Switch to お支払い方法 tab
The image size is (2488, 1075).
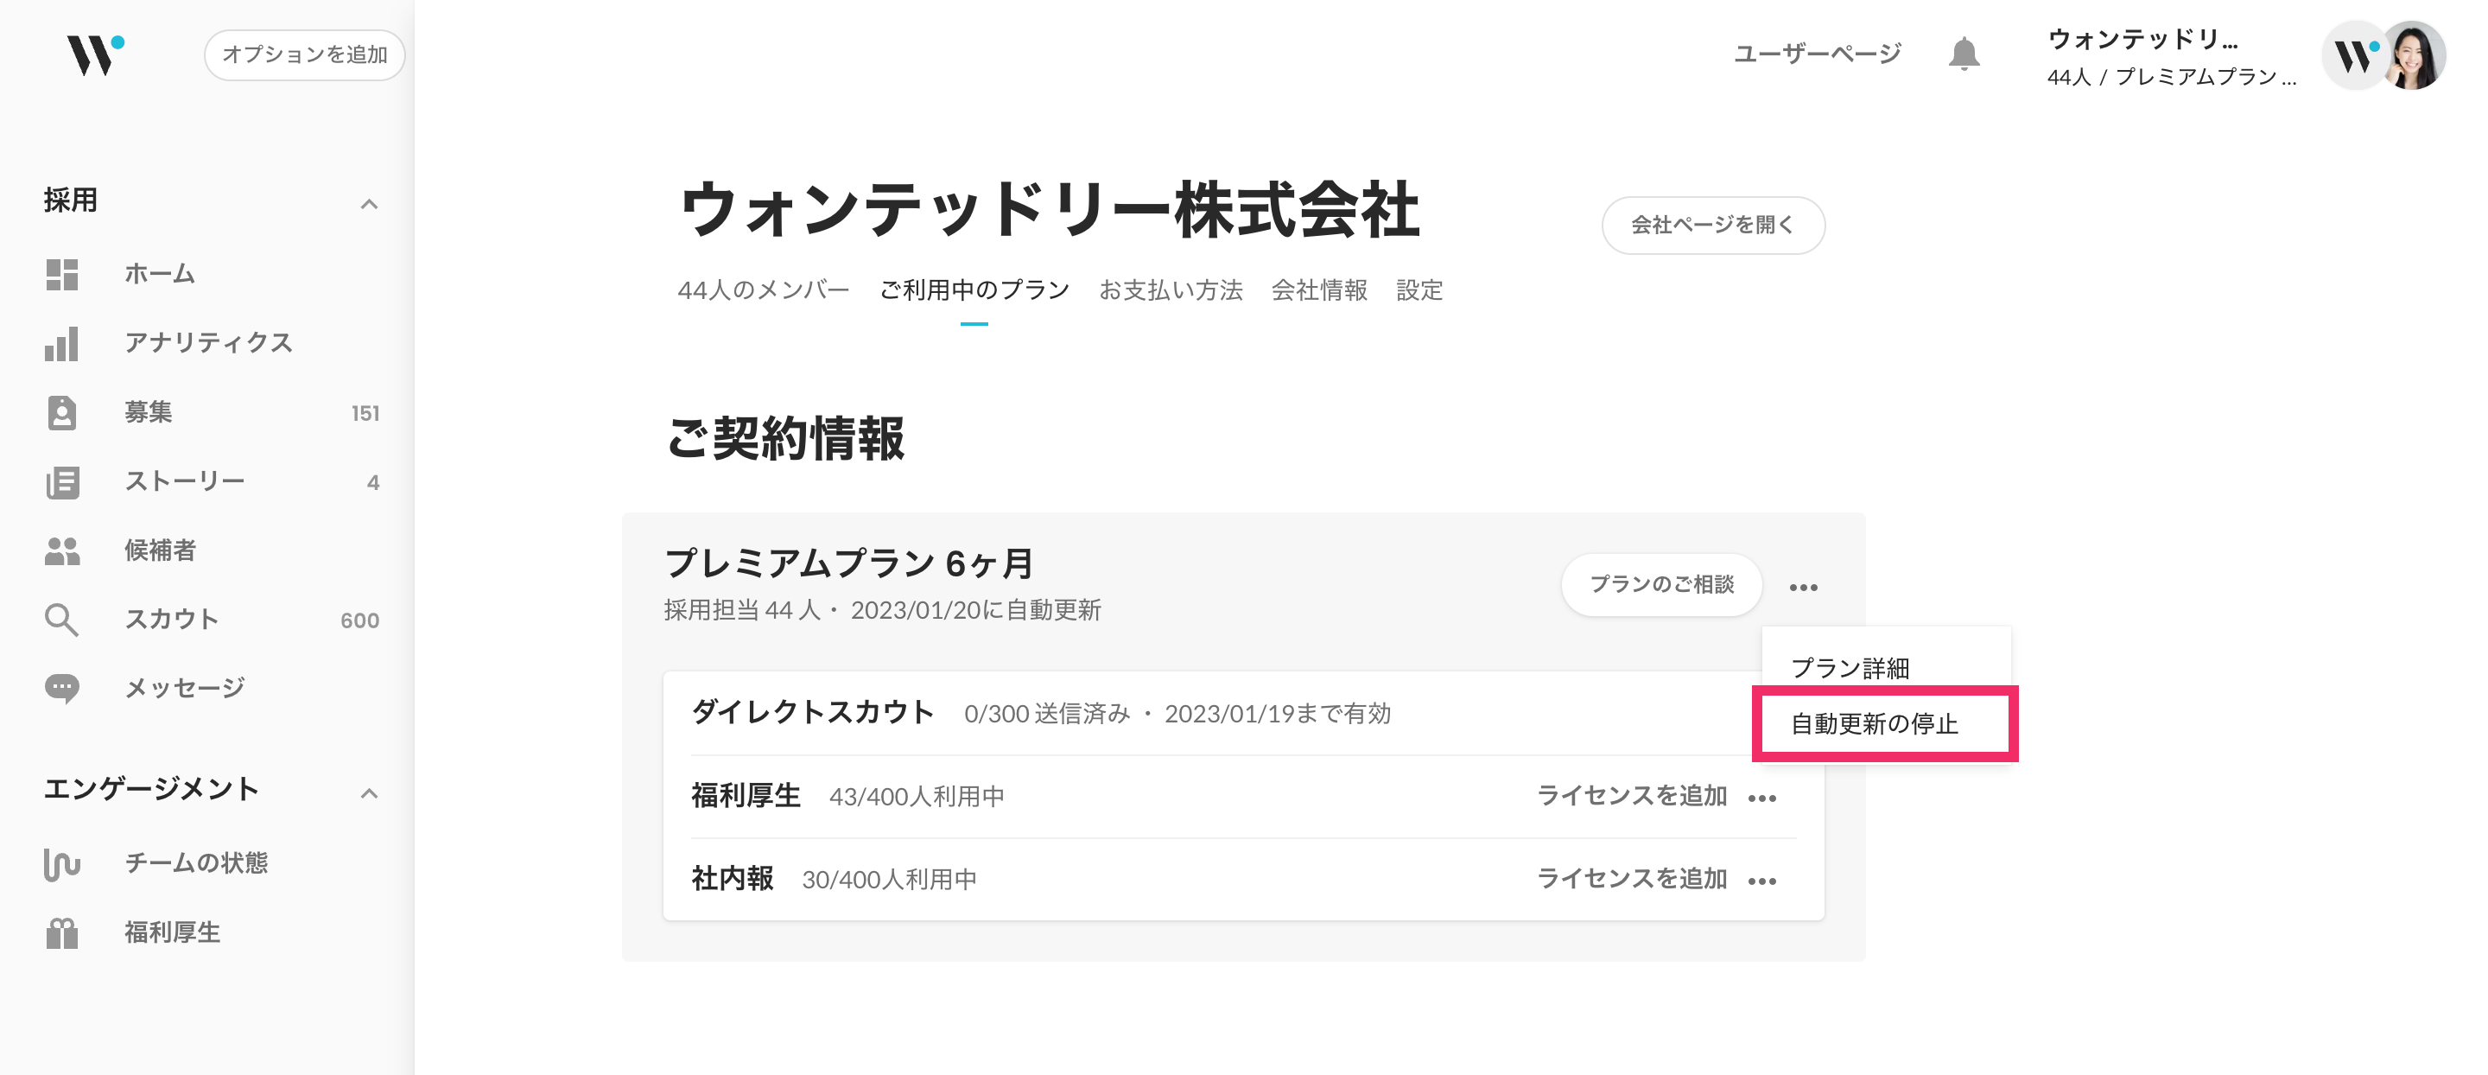coord(1171,289)
